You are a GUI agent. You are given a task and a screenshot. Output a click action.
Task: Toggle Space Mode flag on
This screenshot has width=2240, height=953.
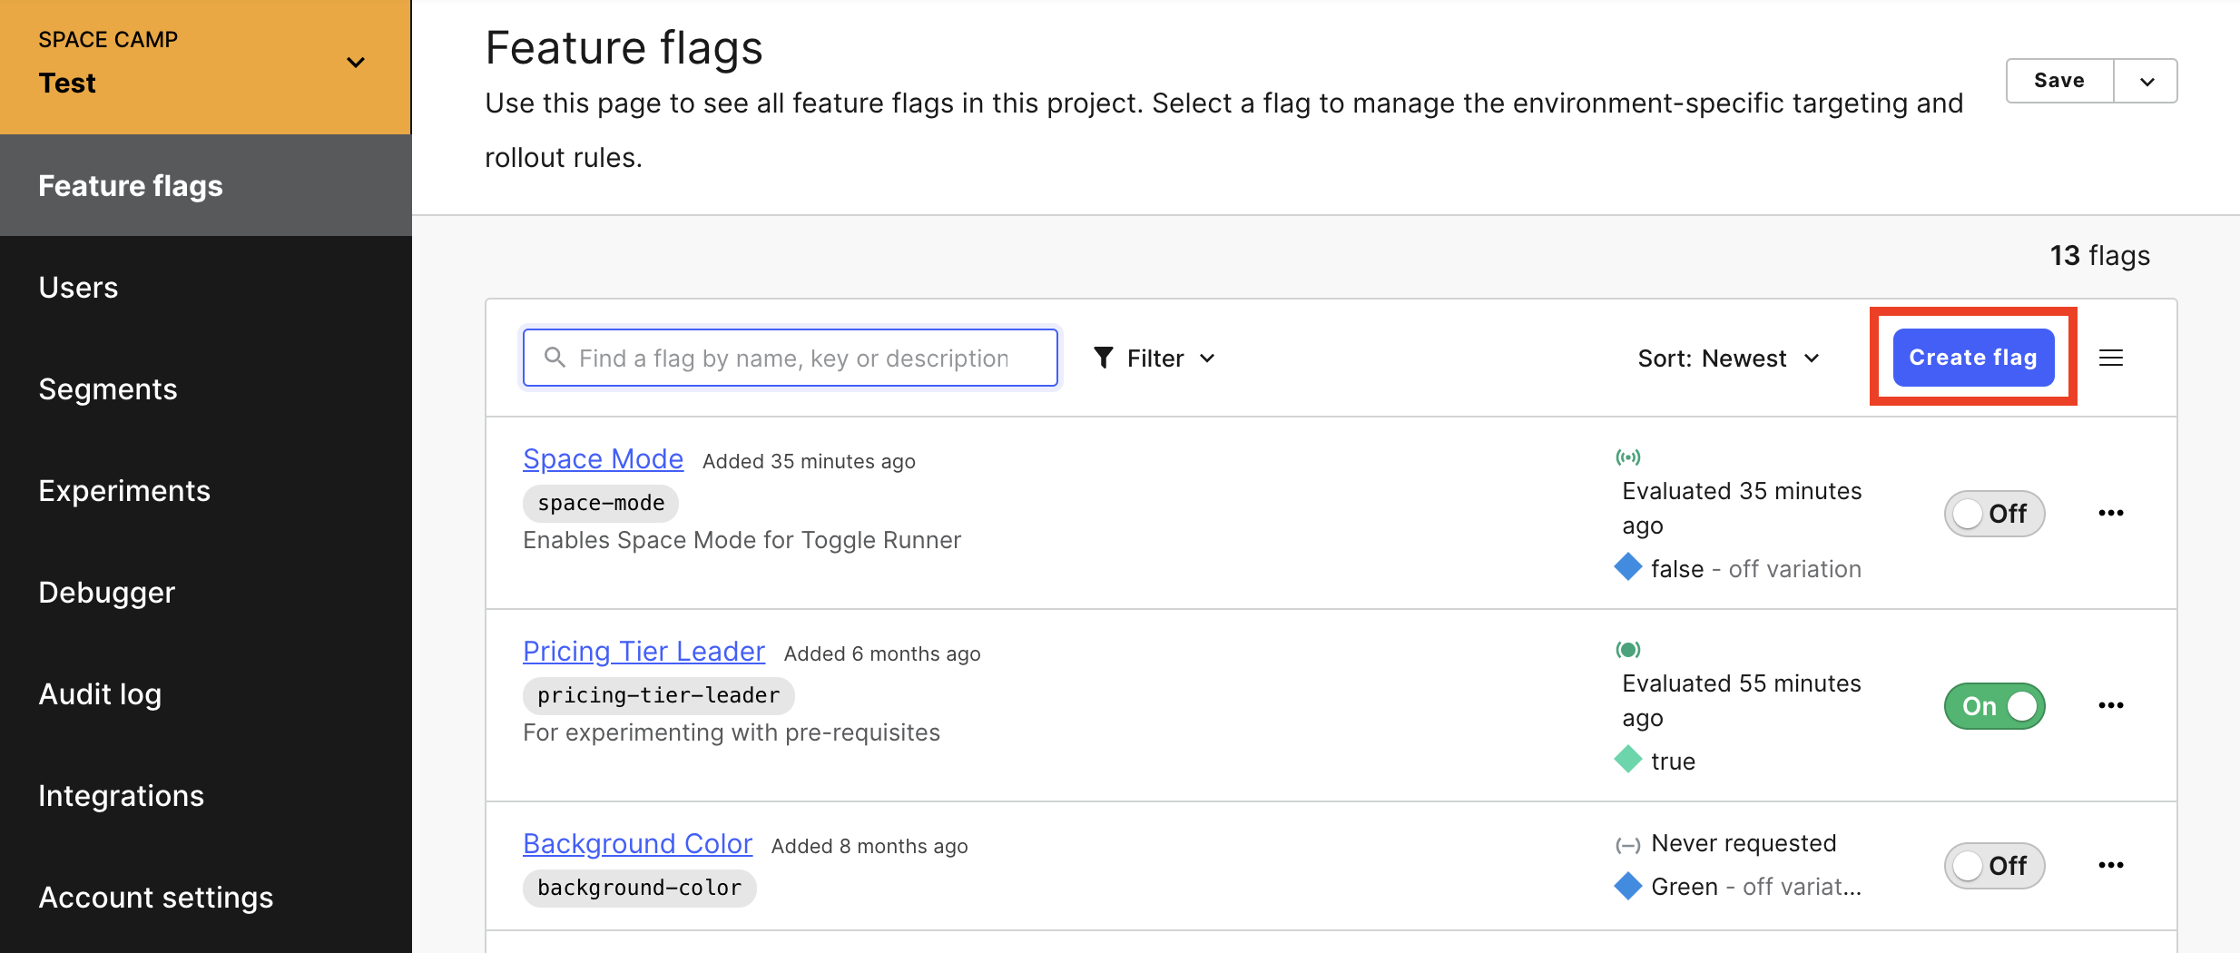pyautogui.click(x=1994, y=514)
